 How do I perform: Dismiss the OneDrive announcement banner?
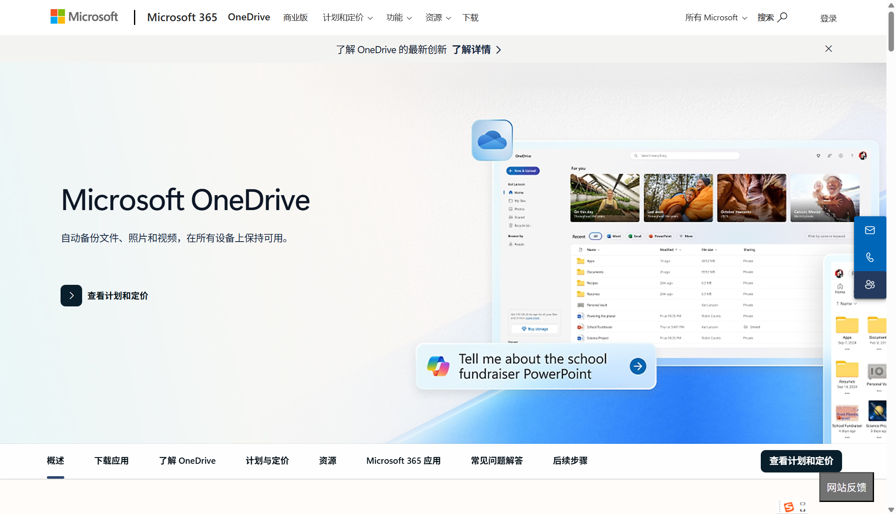pos(828,49)
